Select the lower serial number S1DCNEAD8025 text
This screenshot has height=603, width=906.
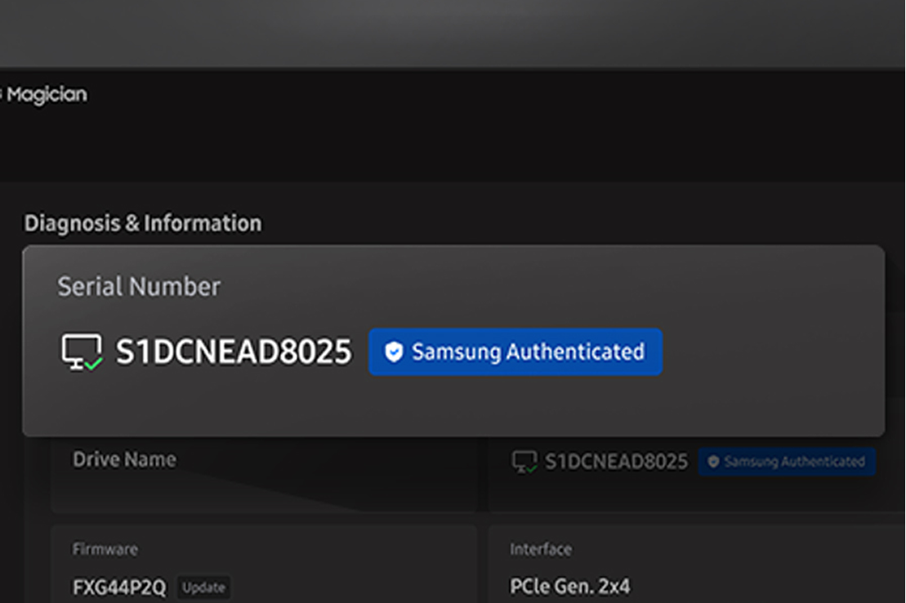click(x=617, y=461)
